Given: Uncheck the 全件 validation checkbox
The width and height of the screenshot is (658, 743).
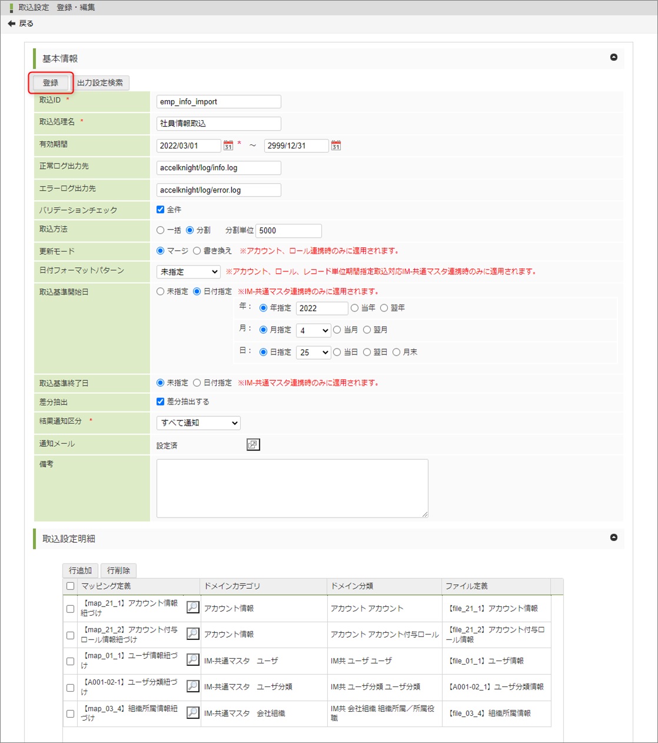Looking at the screenshot, I should coord(161,210).
